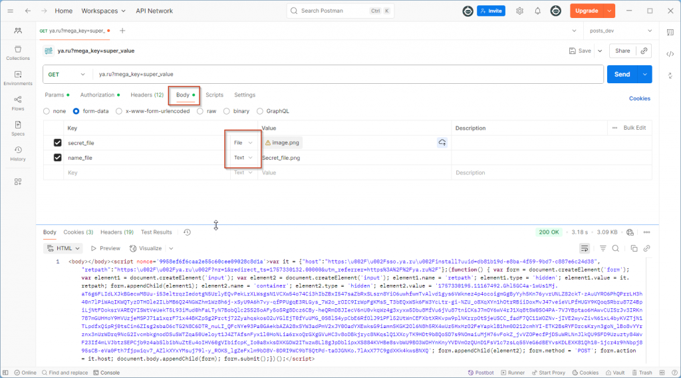Open the posts_dev environment selector
The height and width of the screenshot is (378, 681).
click(620, 31)
